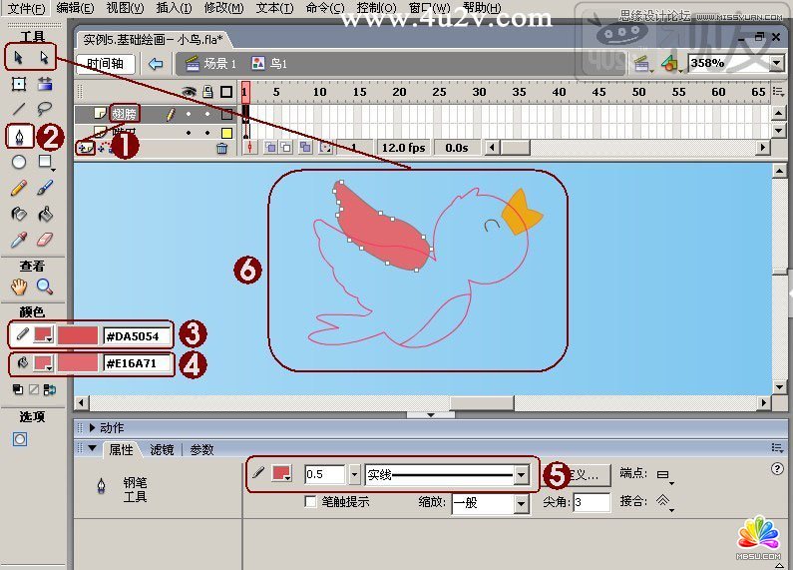
Task: Pick the Pencil tool
Action: coord(18,188)
